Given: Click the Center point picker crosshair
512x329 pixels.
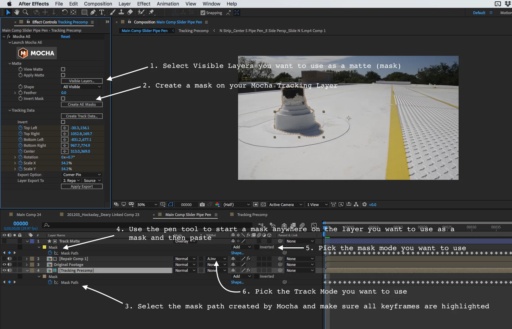Looking at the screenshot, I should pos(64,151).
